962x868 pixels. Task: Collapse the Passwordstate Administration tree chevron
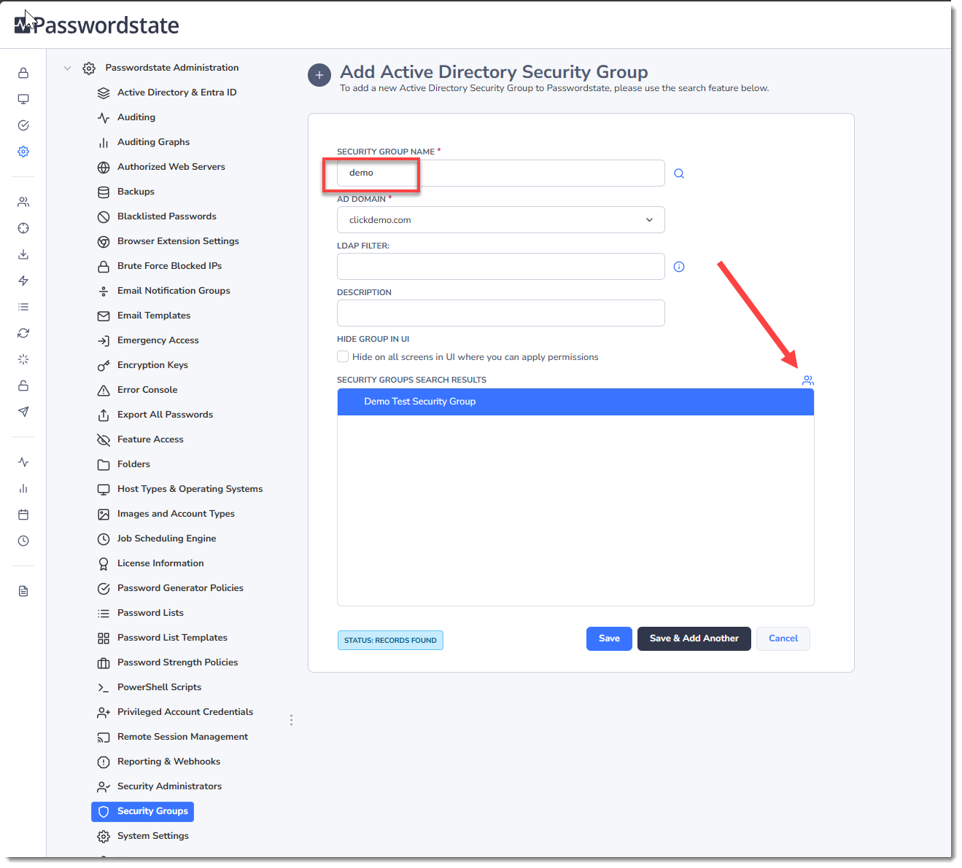(x=68, y=69)
